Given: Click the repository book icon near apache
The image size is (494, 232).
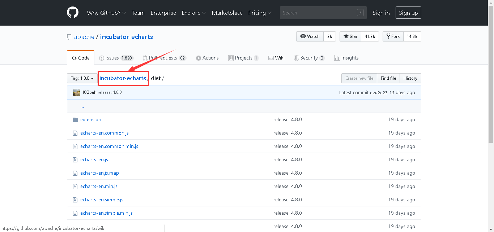Looking at the screenshot, I should pyautogui.click(x=69, y=37).
